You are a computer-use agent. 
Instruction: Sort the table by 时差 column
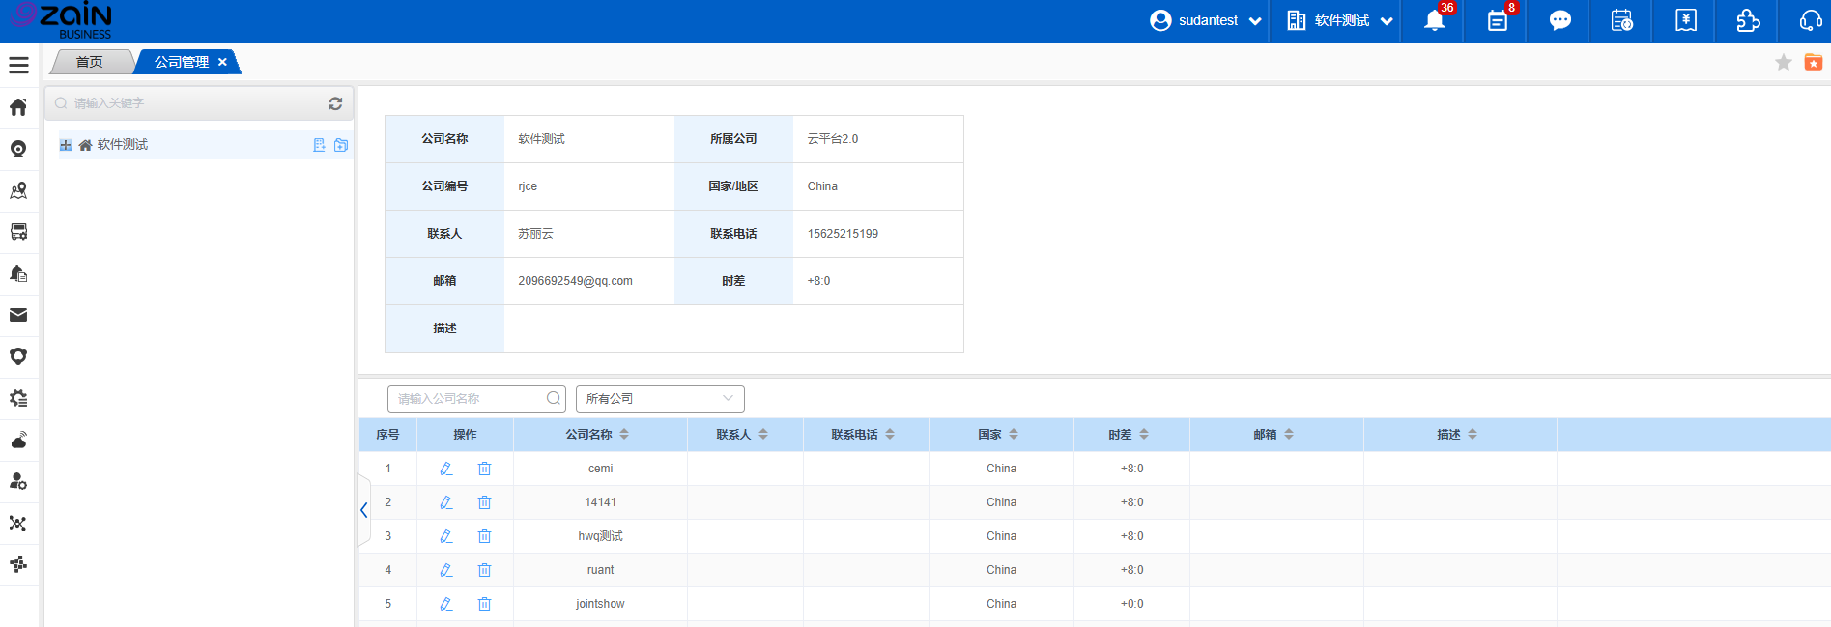pos(1144,435)
